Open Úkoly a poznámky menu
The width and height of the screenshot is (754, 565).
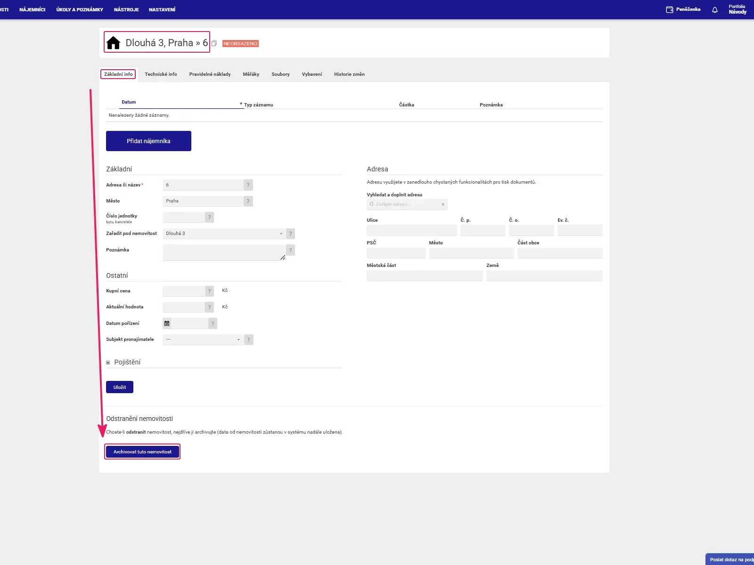[x=80, y=9]
